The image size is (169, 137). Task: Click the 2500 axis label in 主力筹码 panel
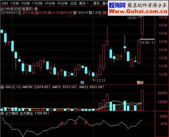coord(163,116)
